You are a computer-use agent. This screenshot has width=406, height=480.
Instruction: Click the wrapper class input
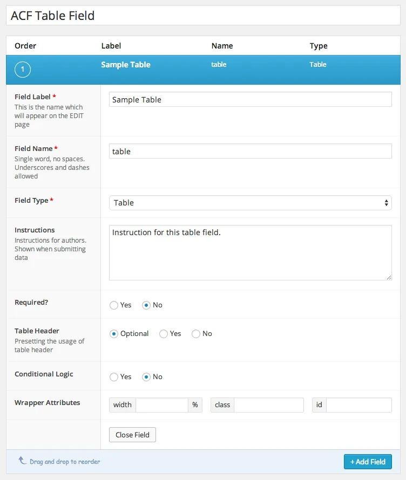(x=269, y=405)
